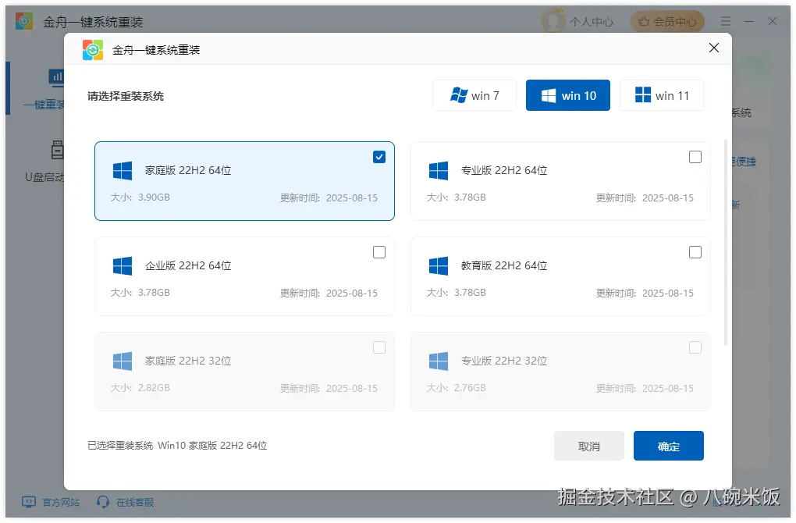796x523 pixels.
Task: Click the 大小: 3.90GB text
Action: pos(140,197)
